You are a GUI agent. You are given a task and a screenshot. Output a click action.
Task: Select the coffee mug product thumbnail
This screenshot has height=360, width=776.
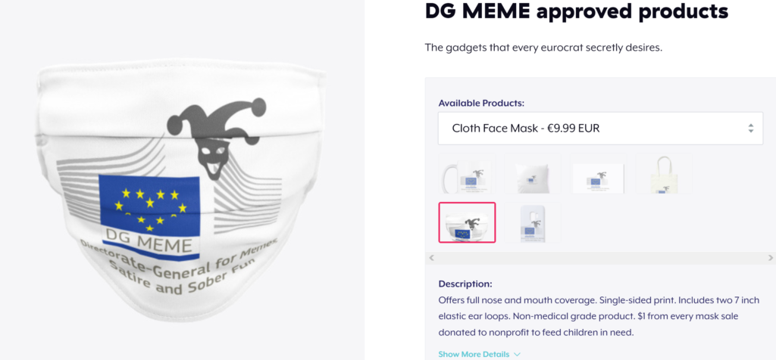click(467, 173)
